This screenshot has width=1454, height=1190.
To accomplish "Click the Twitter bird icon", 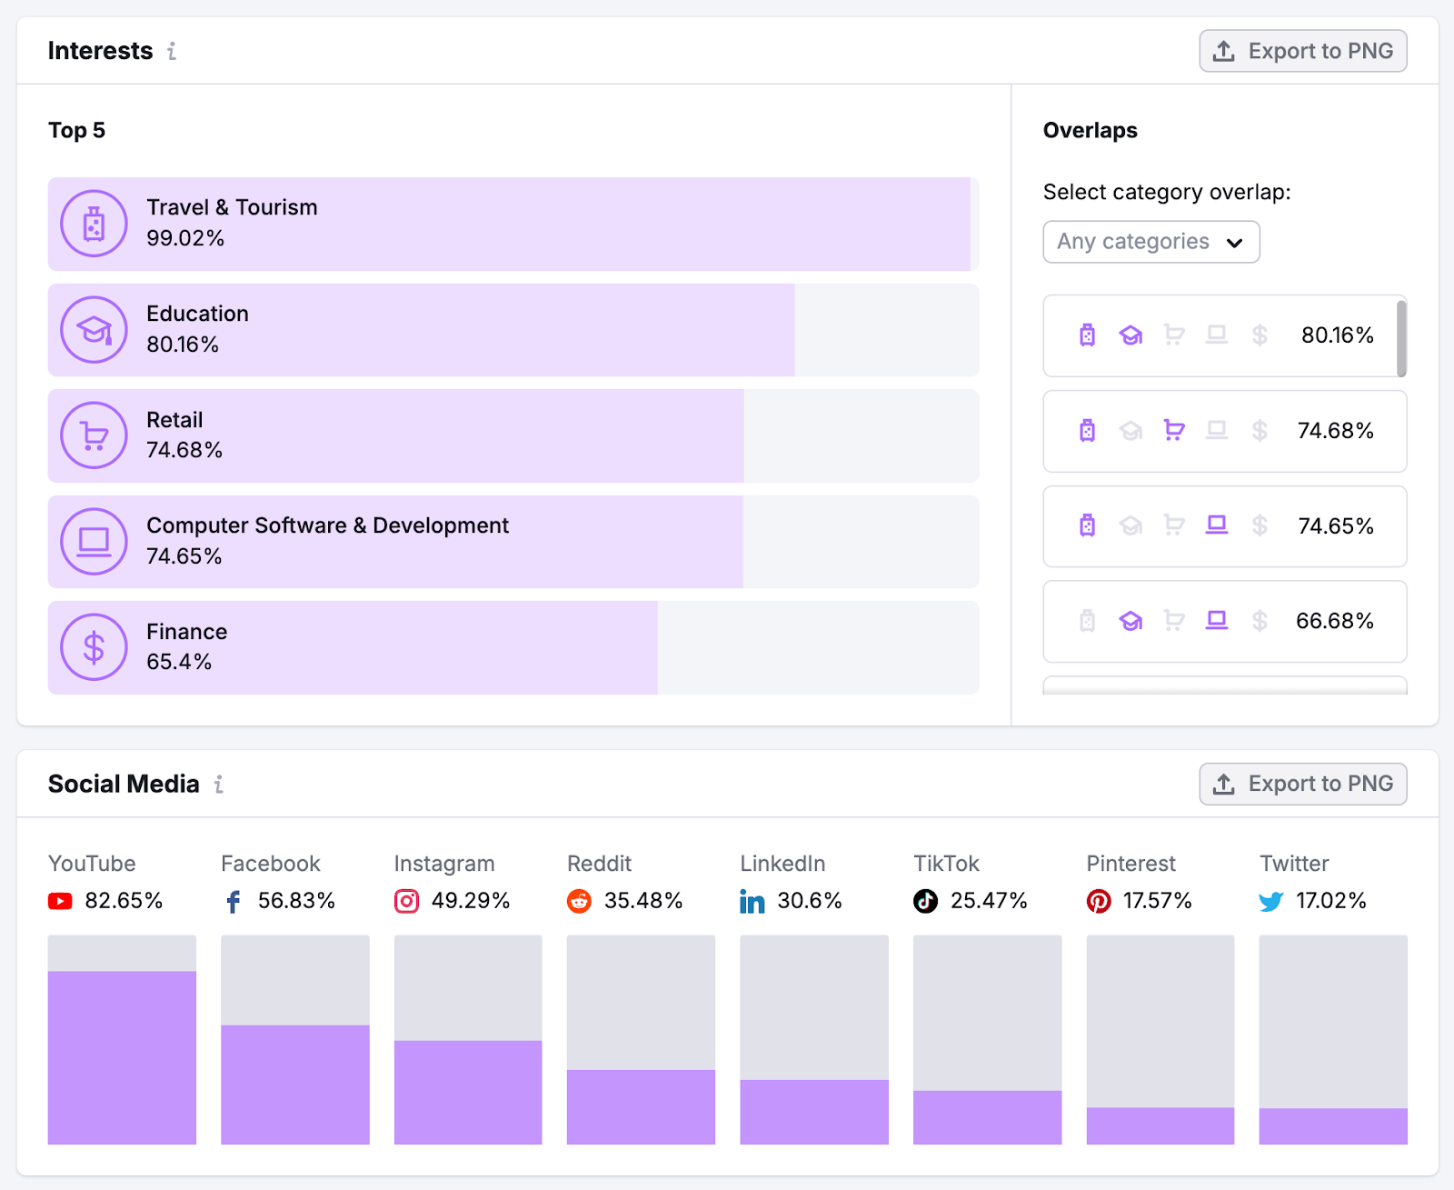I will 1271,901.
